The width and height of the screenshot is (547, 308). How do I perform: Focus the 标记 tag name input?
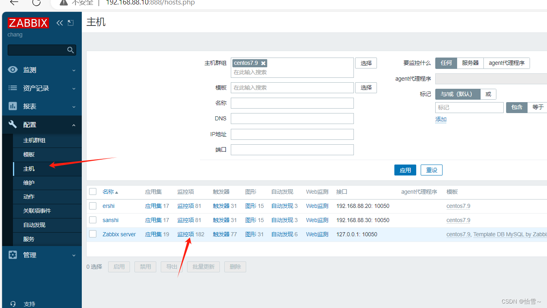click(x=469, y=107)
